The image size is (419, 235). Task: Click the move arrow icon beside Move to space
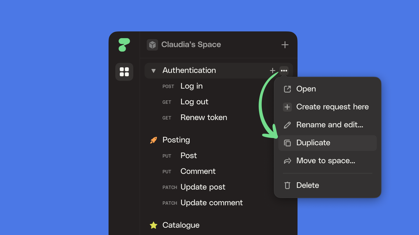287,161
